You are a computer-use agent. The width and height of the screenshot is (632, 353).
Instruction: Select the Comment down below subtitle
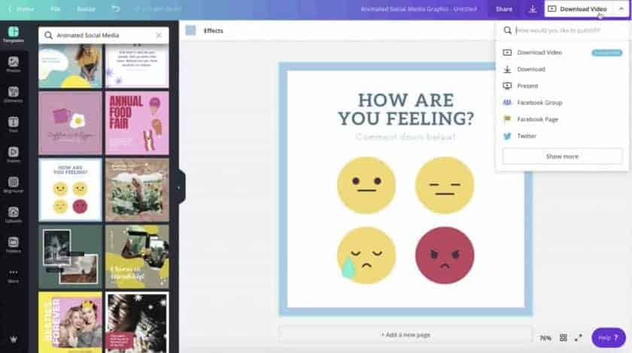coord(406,137)
